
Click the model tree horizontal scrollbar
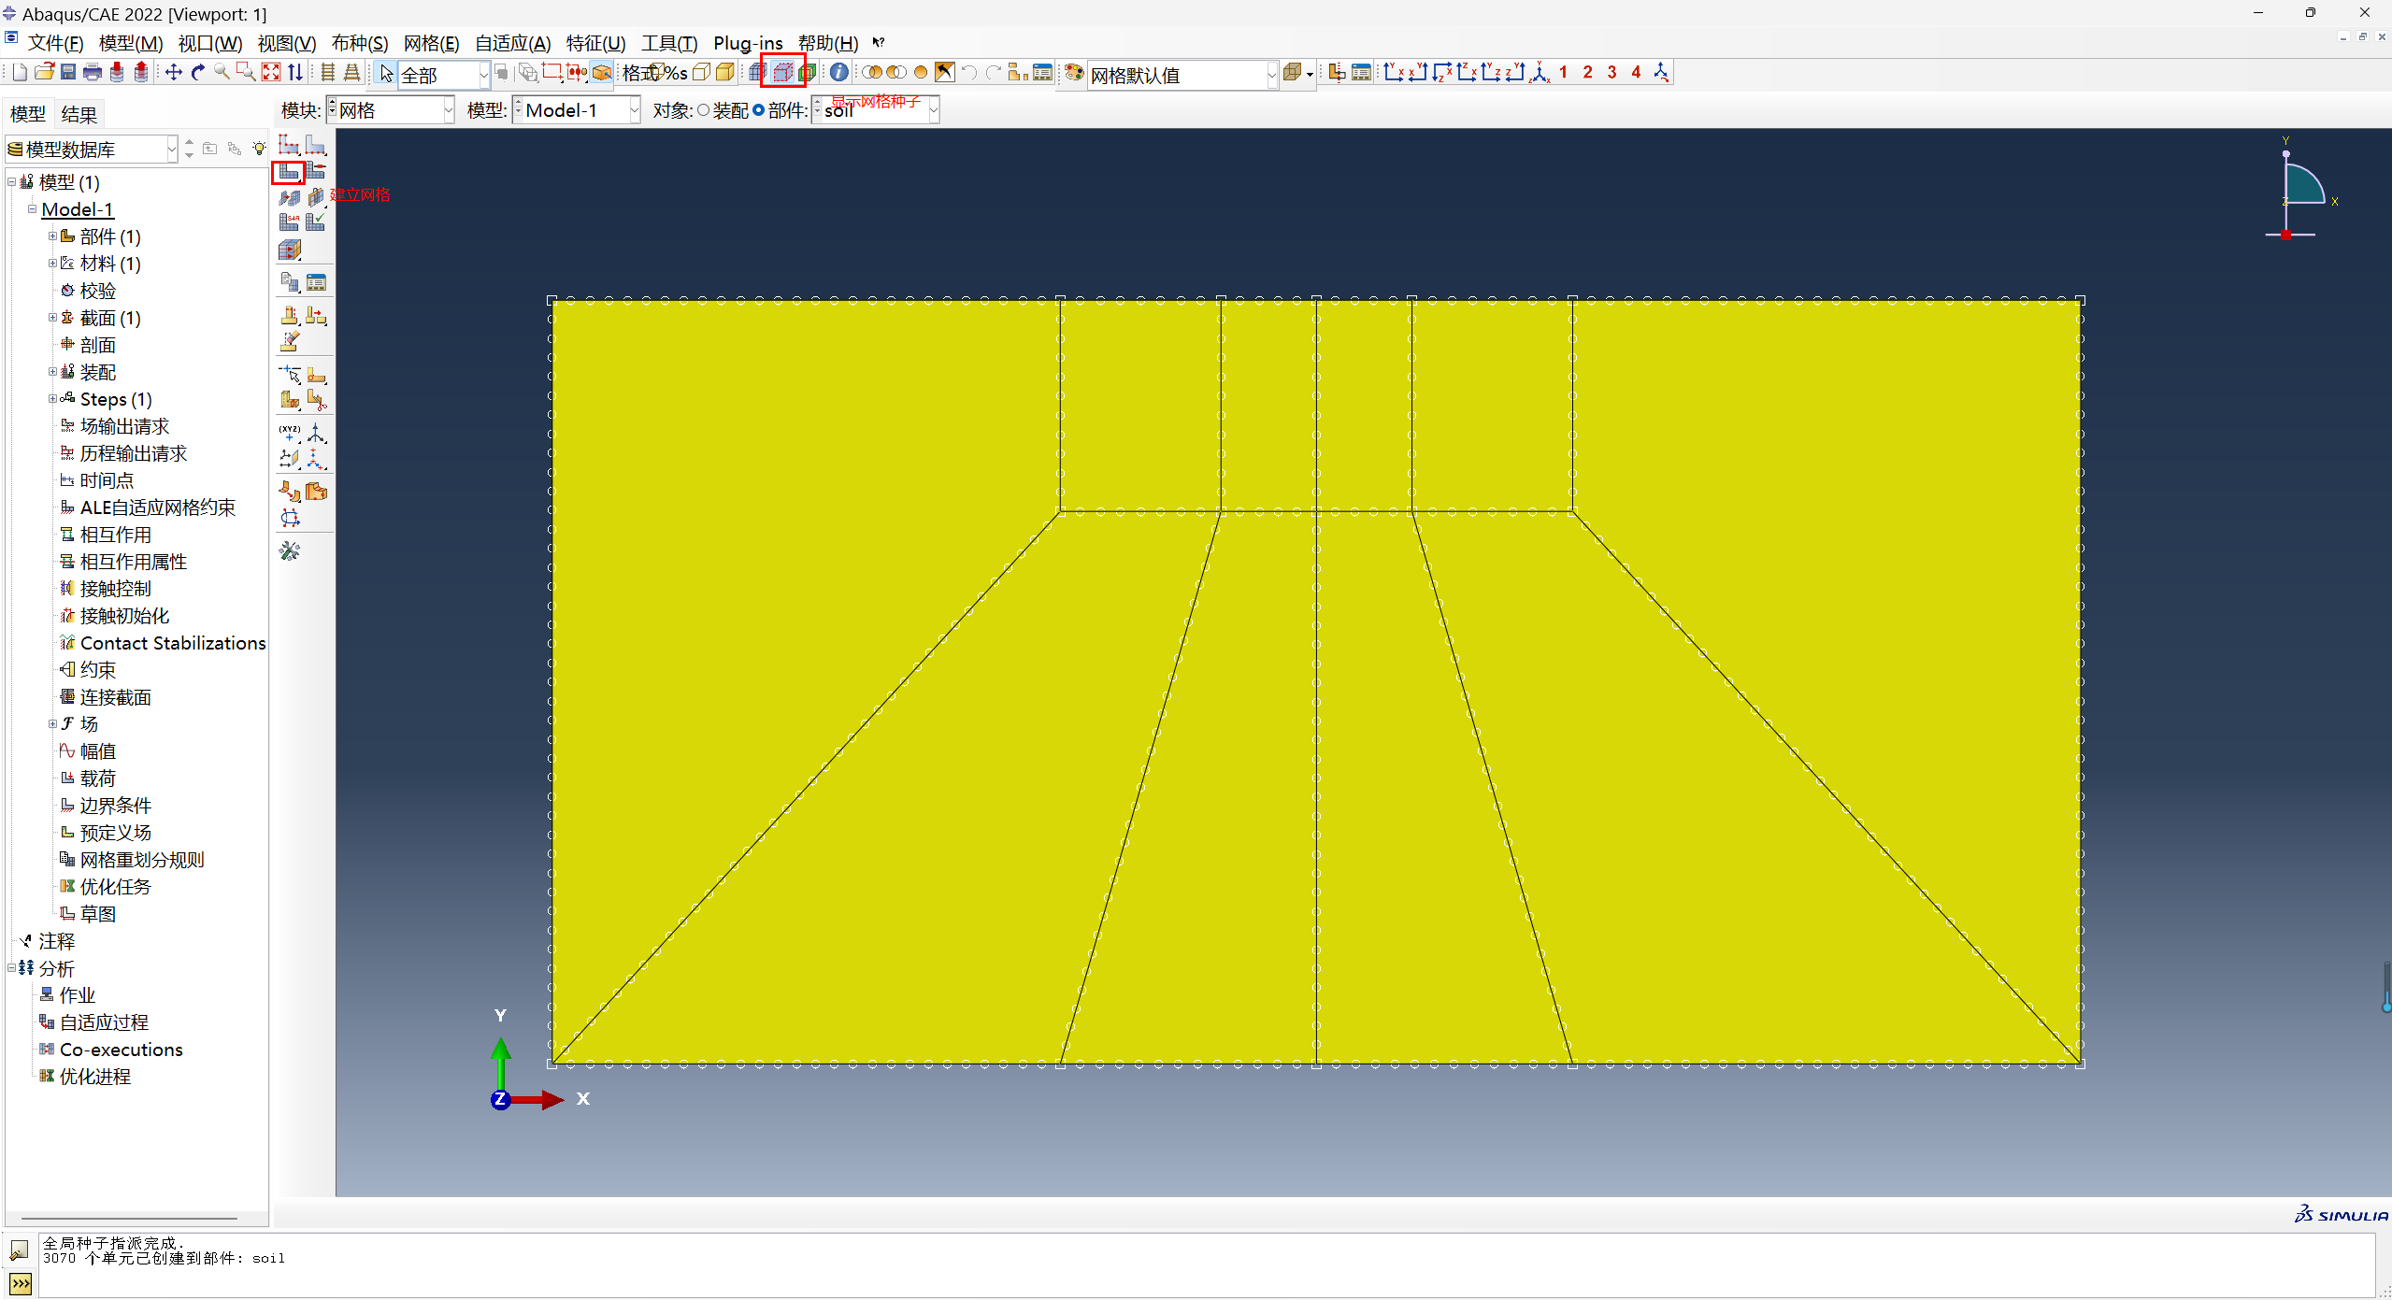point(130,1219)
